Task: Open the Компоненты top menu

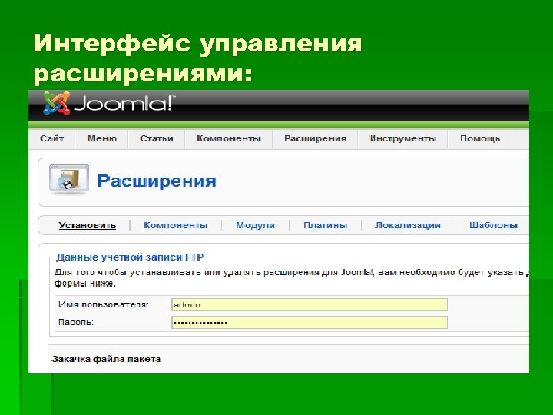Action: coord(229,138)
